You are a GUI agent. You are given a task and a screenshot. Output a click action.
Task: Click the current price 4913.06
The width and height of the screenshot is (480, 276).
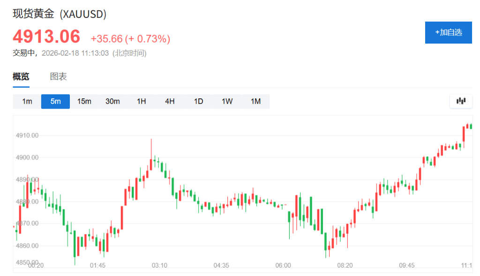[46, 36]
